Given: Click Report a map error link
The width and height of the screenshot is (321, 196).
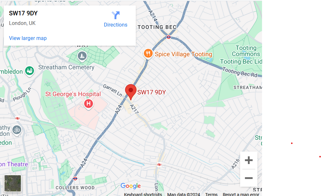Looking at the screenshot, I should click(x=241, y=194).
